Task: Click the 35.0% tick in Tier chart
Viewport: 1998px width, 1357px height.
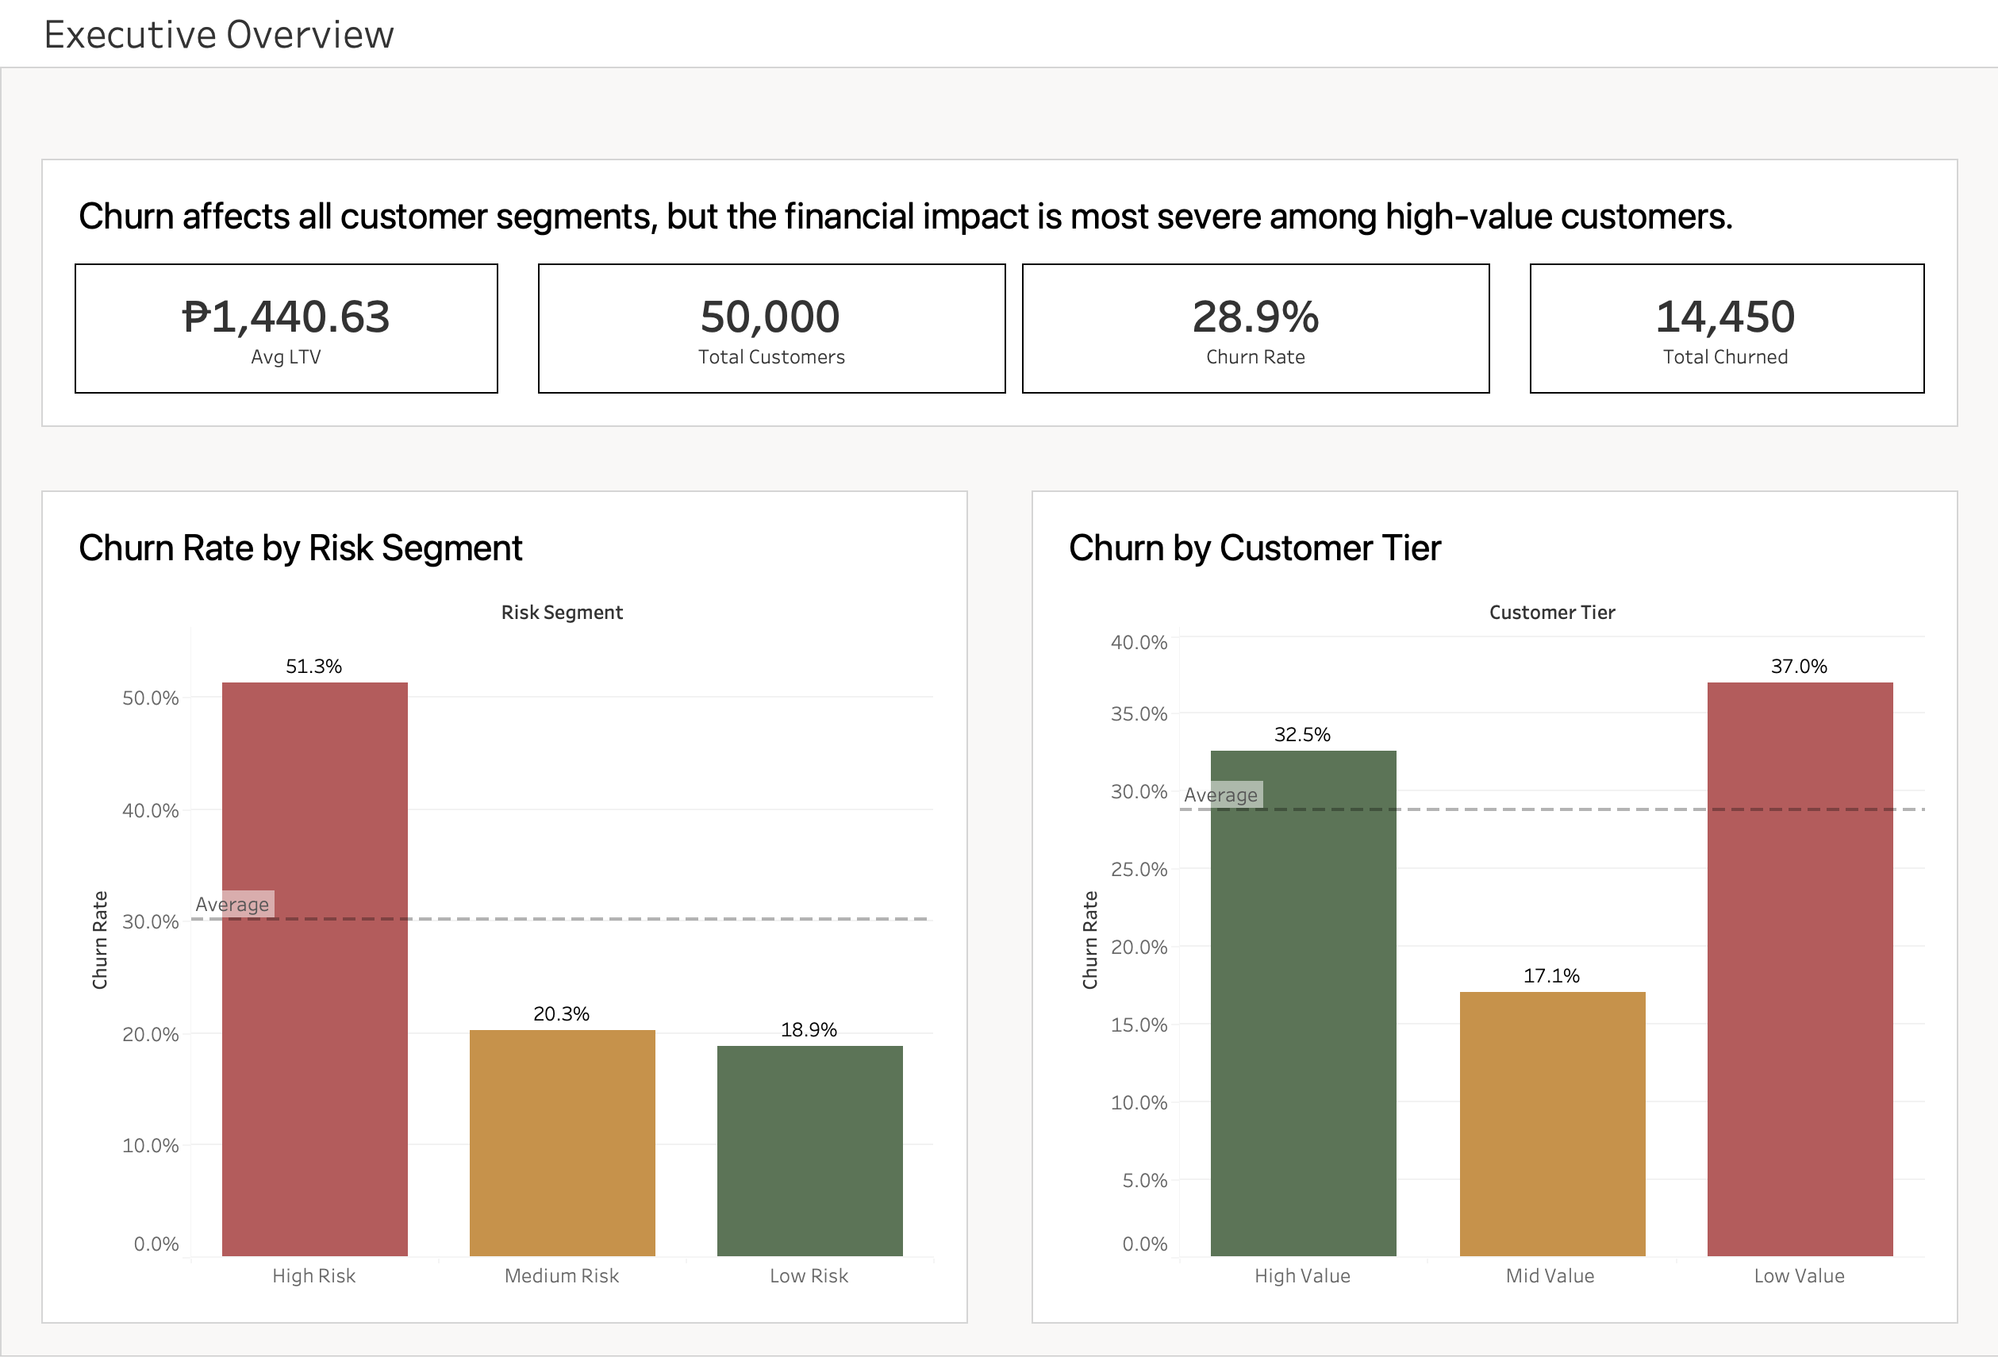Action: [x=1139, y=713]
